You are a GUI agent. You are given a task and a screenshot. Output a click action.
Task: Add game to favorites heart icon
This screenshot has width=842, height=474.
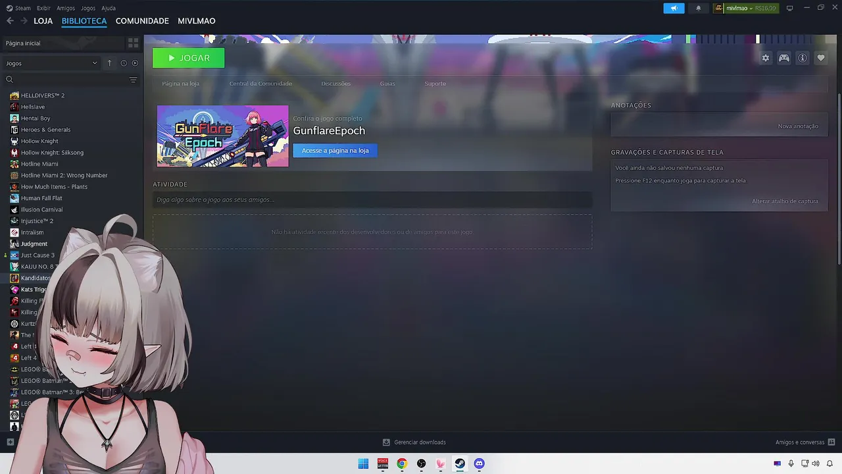coord(821,58)
